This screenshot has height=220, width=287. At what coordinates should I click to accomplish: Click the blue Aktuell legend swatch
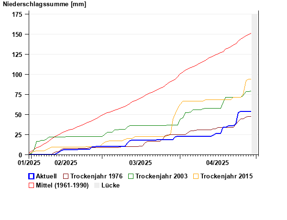31,176
